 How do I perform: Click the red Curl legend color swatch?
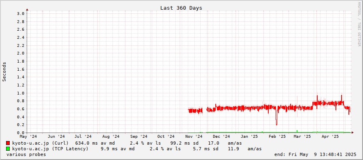point(8,143)
